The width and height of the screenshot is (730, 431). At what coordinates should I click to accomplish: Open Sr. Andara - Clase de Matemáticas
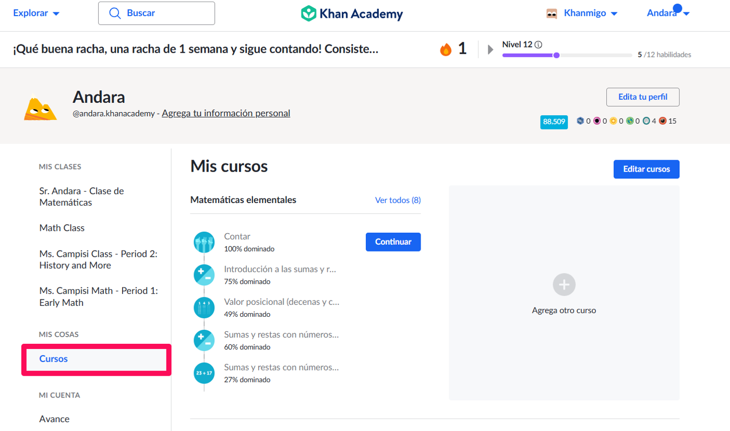81,197
